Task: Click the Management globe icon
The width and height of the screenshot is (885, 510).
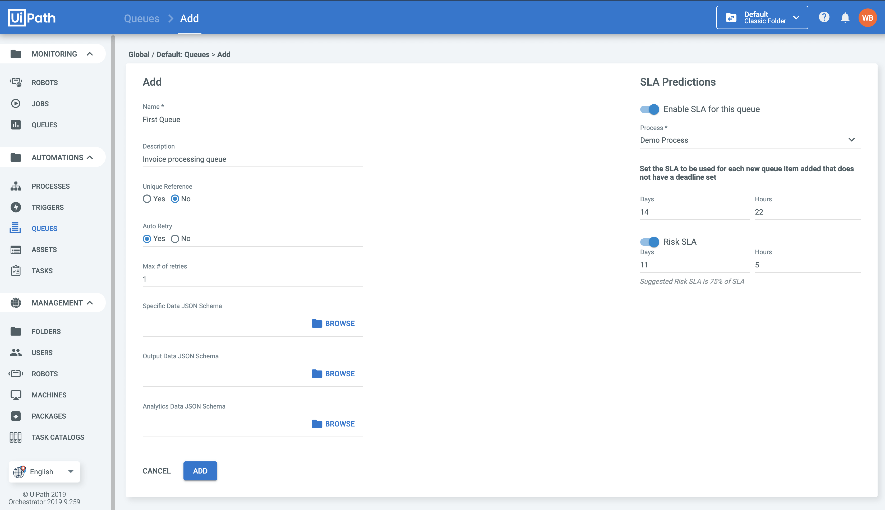Action: (16, 303)
